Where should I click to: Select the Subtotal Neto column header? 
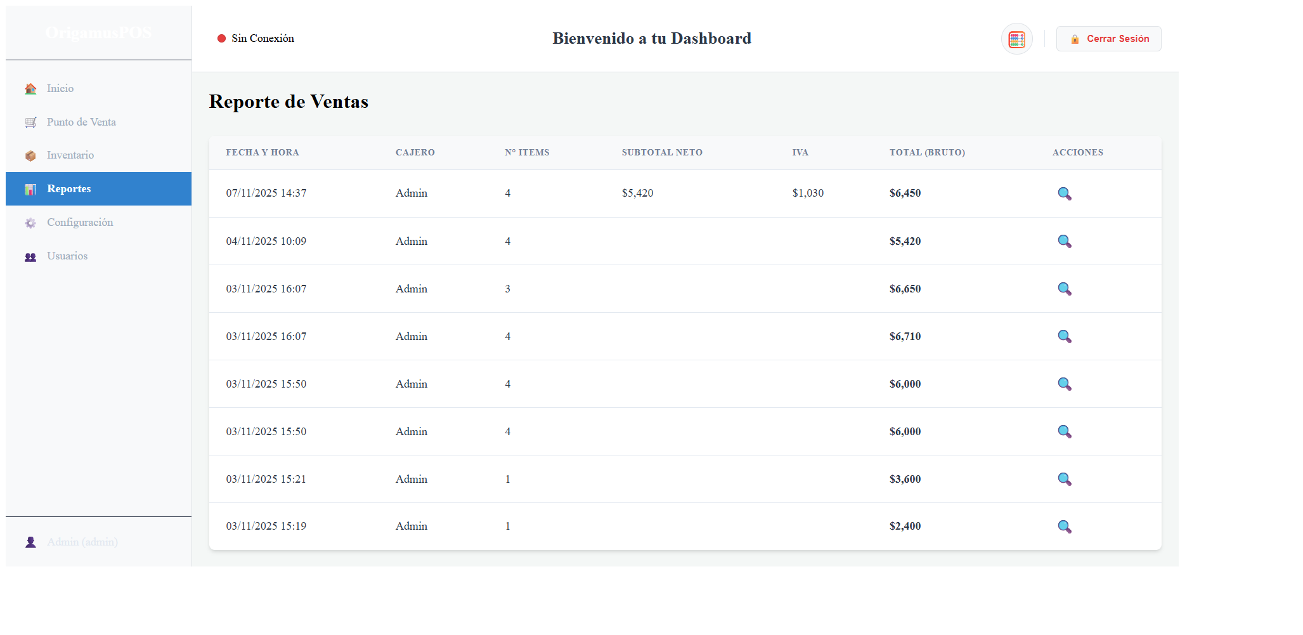click(661, 153)
